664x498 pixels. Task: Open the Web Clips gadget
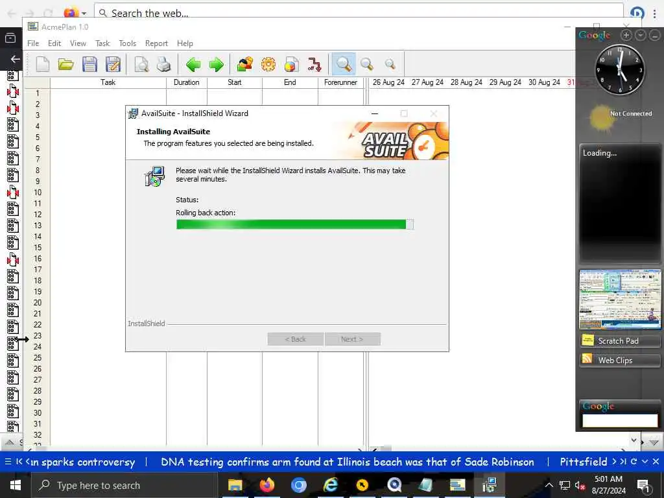(619, 360)
